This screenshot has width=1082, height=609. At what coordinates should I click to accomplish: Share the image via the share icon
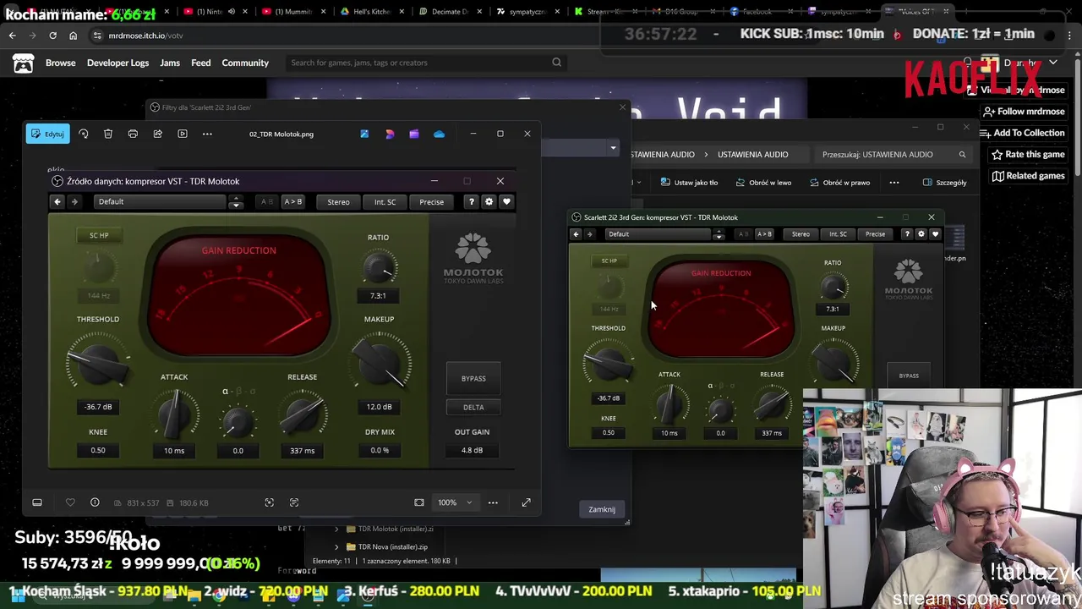(x=157, y=134)
